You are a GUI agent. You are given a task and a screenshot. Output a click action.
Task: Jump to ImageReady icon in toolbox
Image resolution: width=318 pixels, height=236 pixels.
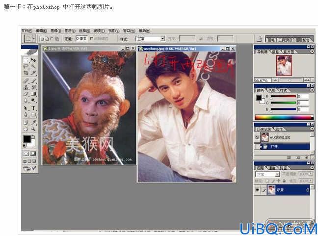[x=29, y=168]
